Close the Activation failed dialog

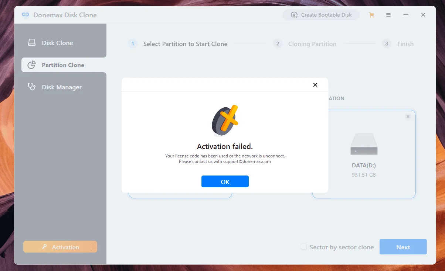click(315, 85)
